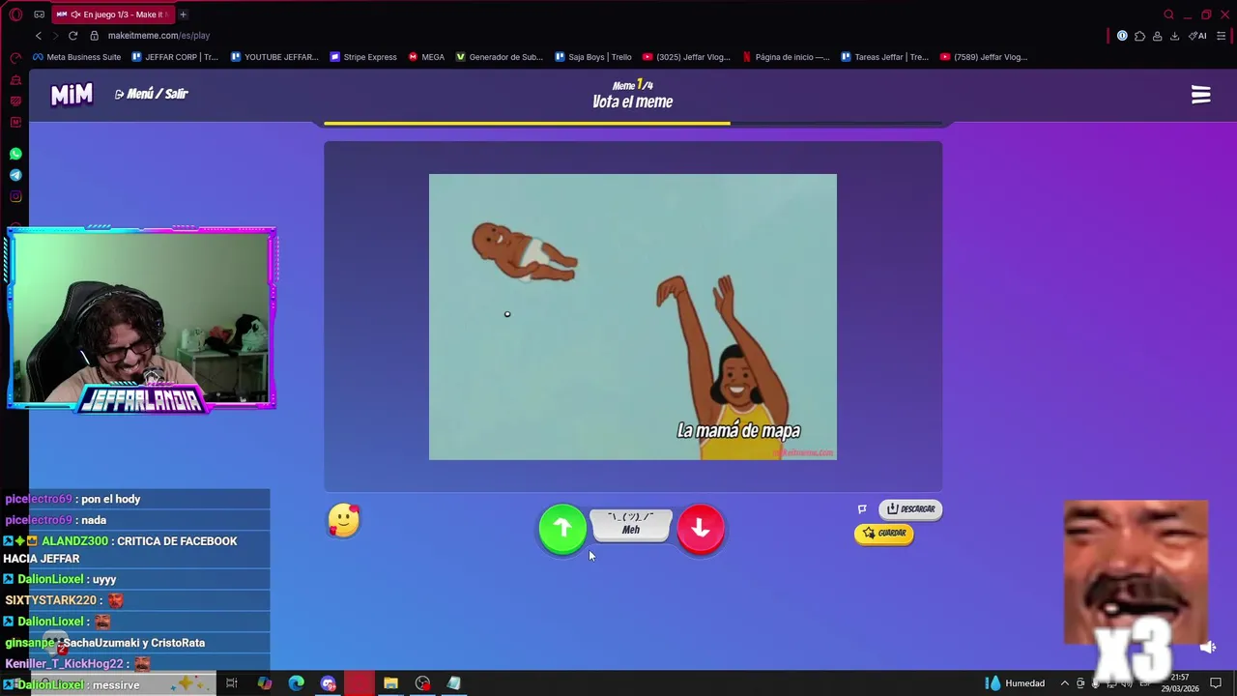Image resolution: width=1237 pixels, height=696 pixels.
Task: Open (7589) Jeffar Vlog YouTube bookmark
Action: tap(984, 57)
